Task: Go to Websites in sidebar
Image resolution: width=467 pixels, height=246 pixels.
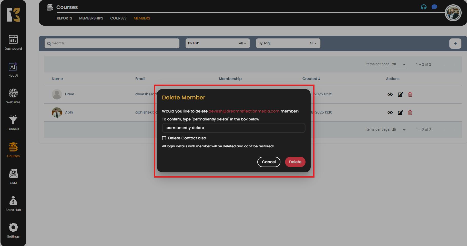Action: [x=13, y=96]
